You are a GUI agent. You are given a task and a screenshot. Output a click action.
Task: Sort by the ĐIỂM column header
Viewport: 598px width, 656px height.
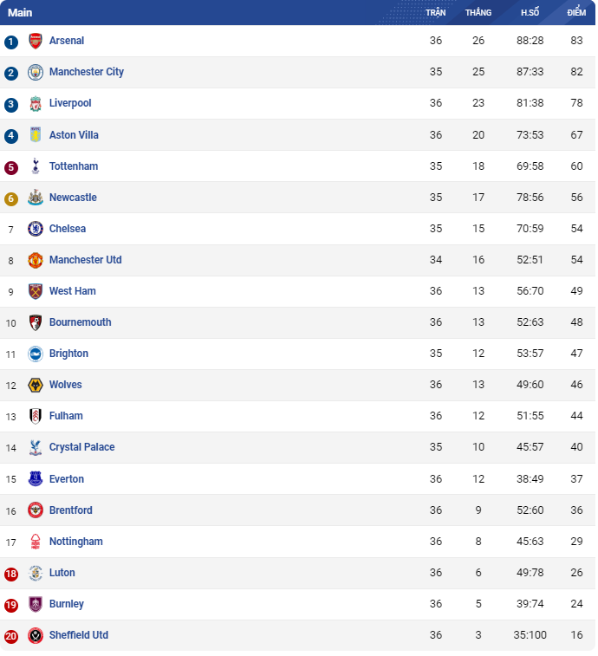coord(576,12)
